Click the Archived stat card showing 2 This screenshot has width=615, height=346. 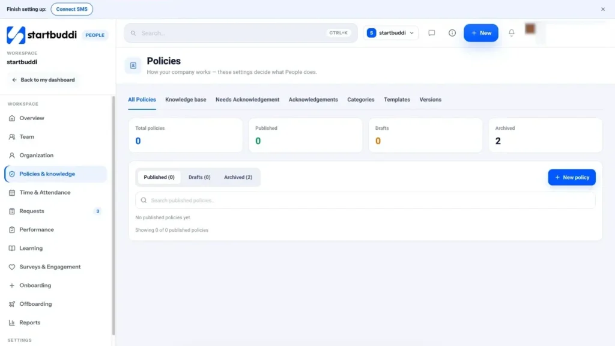(545, 135)
